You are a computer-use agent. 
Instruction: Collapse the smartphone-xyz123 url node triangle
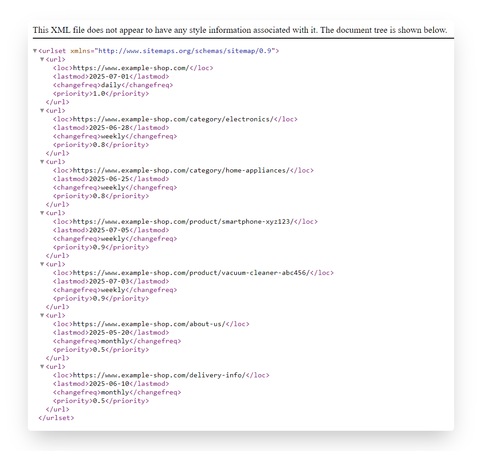(x=42, y=213)
